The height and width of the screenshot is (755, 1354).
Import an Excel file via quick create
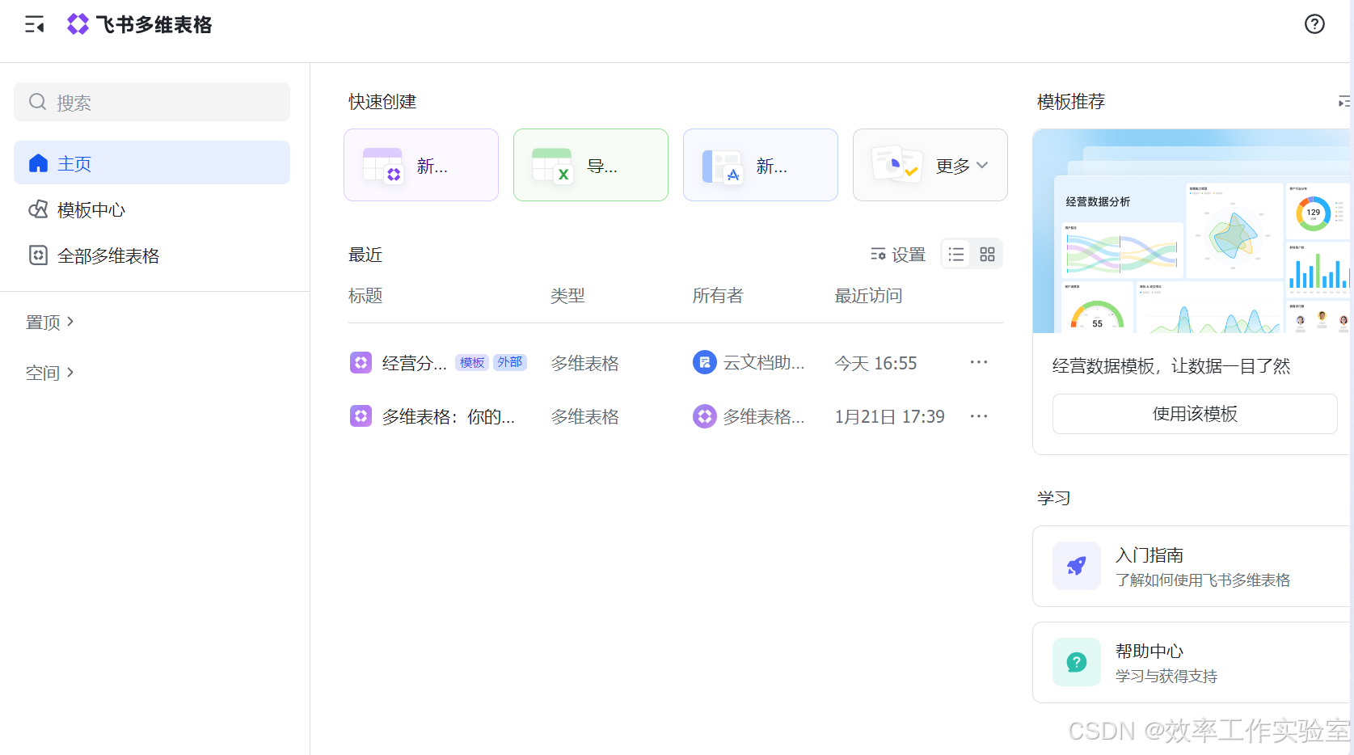[591, 165]
